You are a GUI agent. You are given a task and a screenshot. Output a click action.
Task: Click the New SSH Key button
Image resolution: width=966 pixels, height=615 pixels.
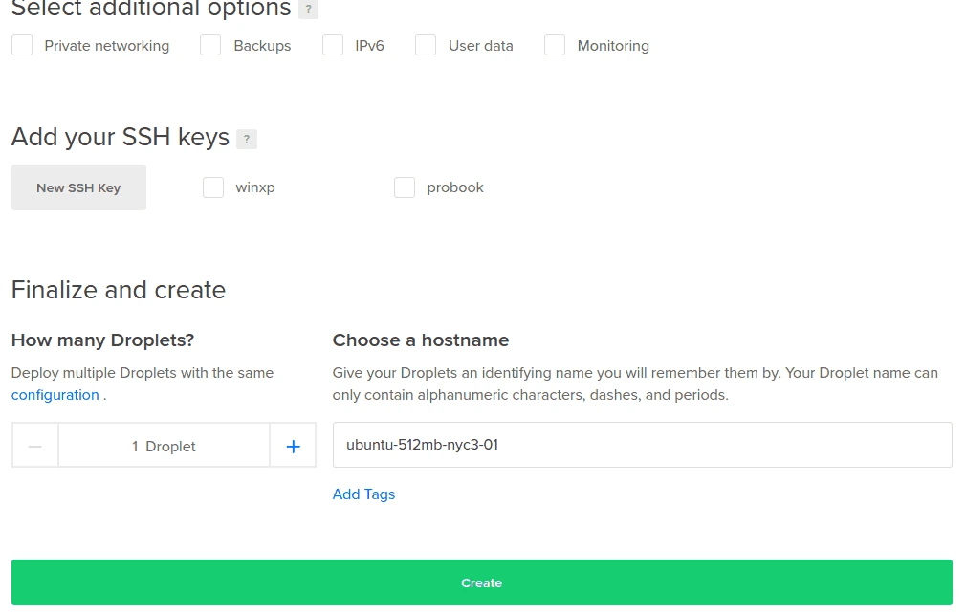point(78,187)
